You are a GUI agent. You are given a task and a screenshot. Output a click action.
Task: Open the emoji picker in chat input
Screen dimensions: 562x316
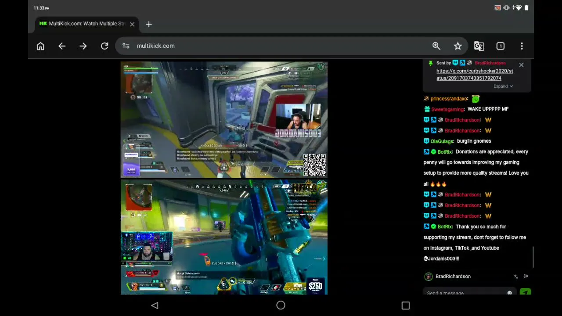click(510, 293)
